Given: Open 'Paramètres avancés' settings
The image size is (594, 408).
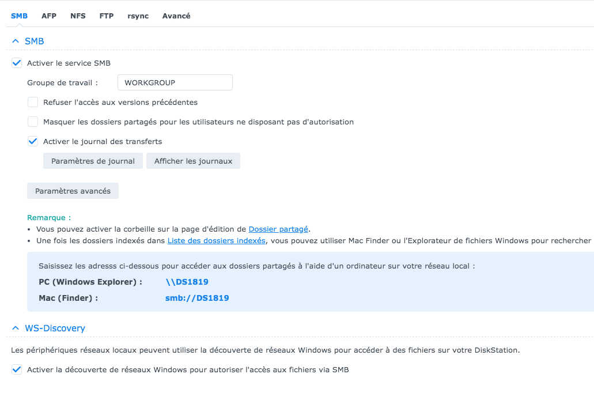Looking at the screenshot, I should (x=73, y=191).
